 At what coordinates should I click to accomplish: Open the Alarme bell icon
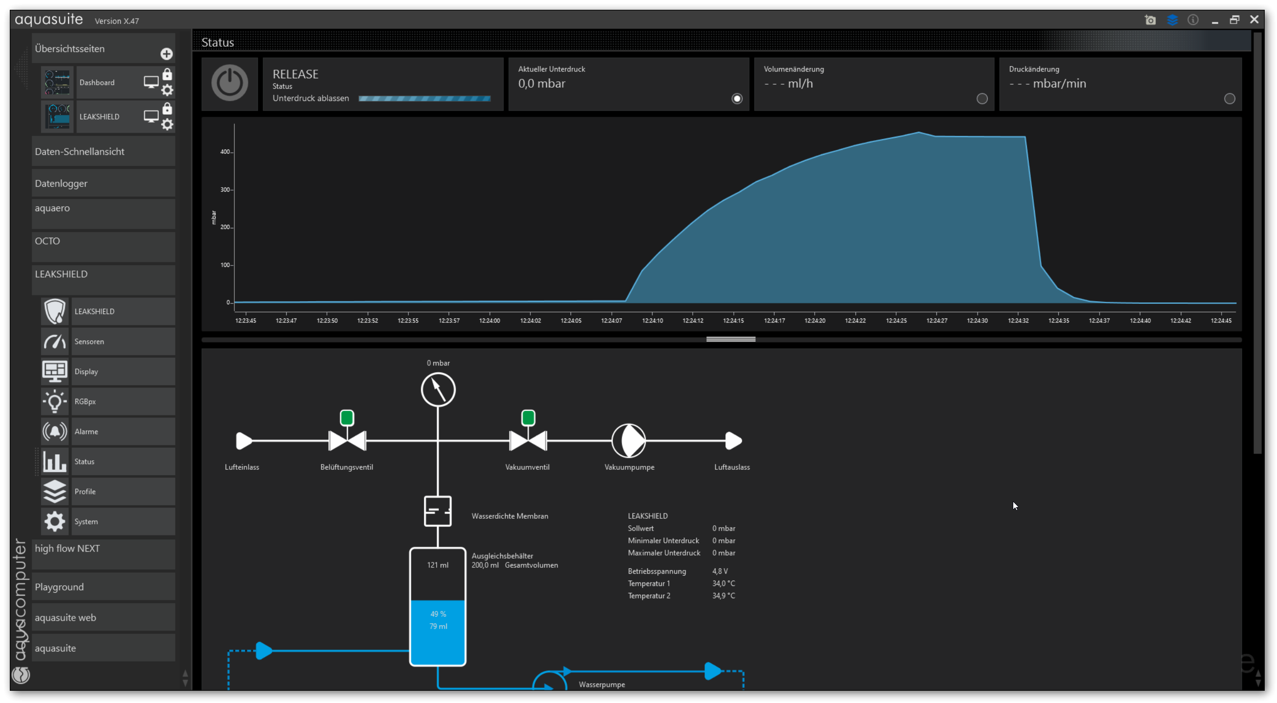point(54,432)
